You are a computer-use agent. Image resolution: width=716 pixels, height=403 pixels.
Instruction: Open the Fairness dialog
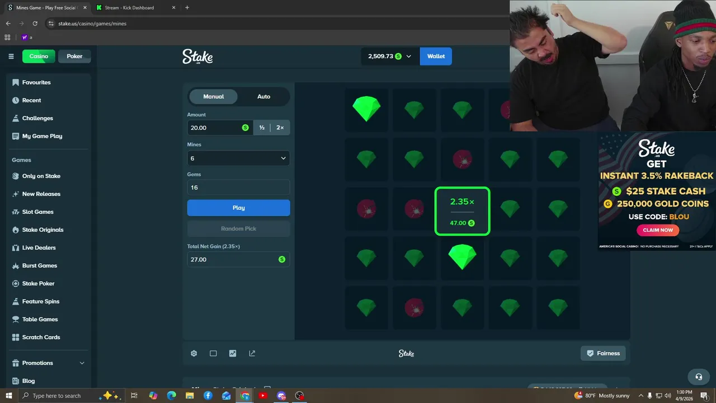tap(603, 353)
